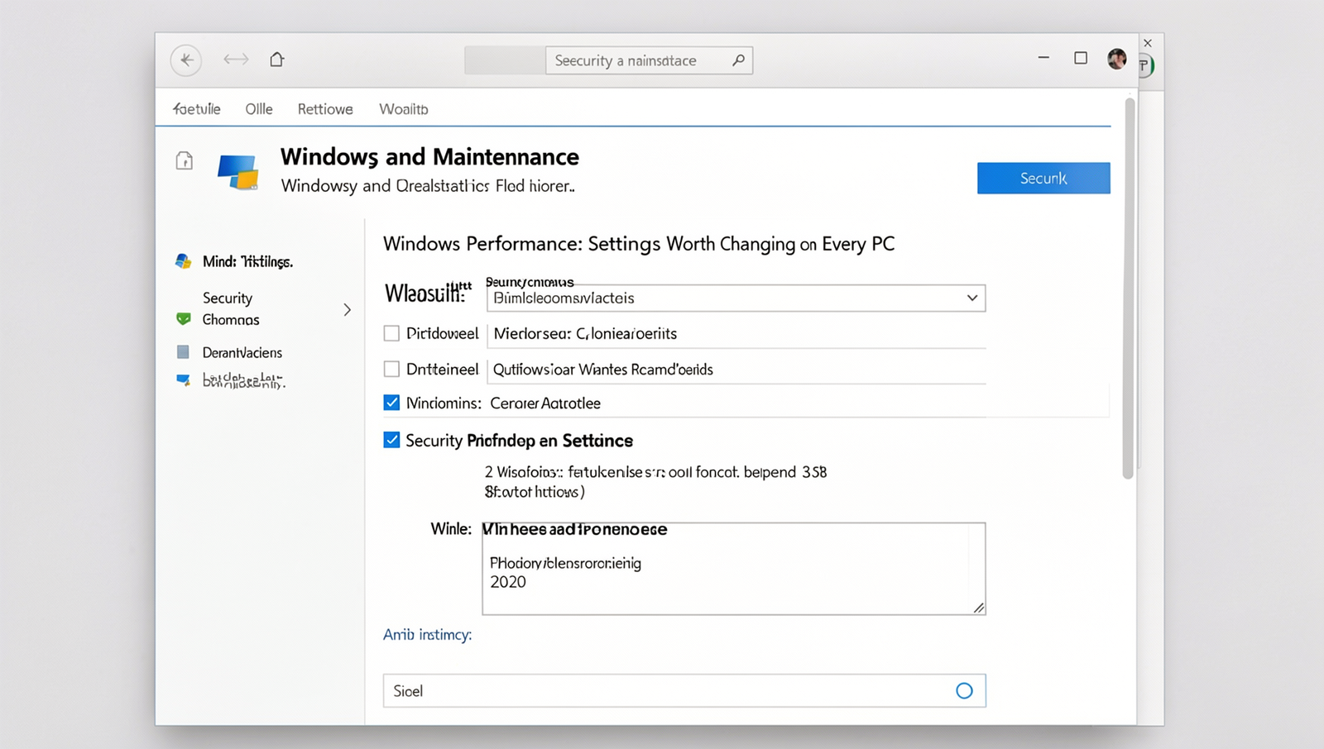Open Security Chomnas sidebar item
The width and height of the screenshot is (1324, 749).
[x=231, y=308]
